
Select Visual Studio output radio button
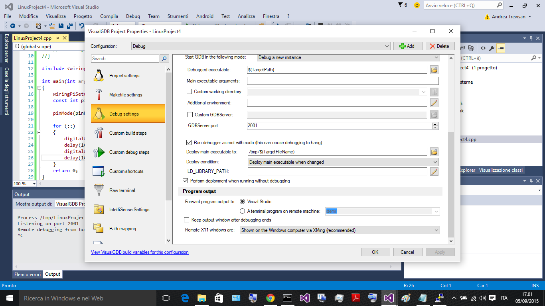(242, 202)
